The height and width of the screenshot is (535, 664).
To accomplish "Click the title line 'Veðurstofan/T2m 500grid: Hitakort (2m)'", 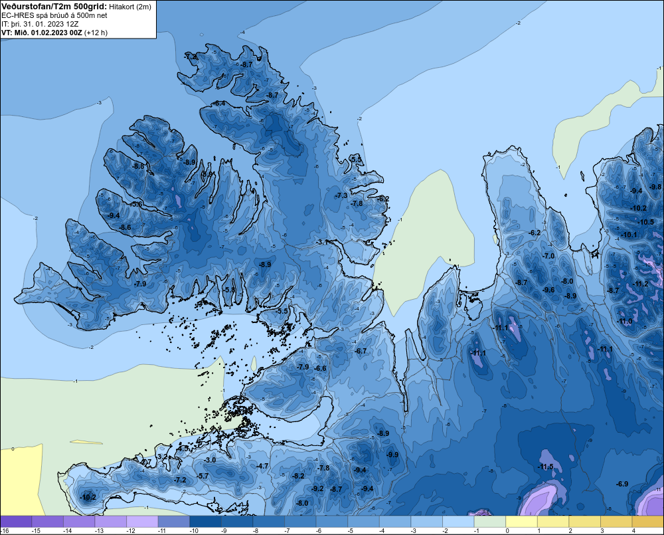I will [76, 7].
